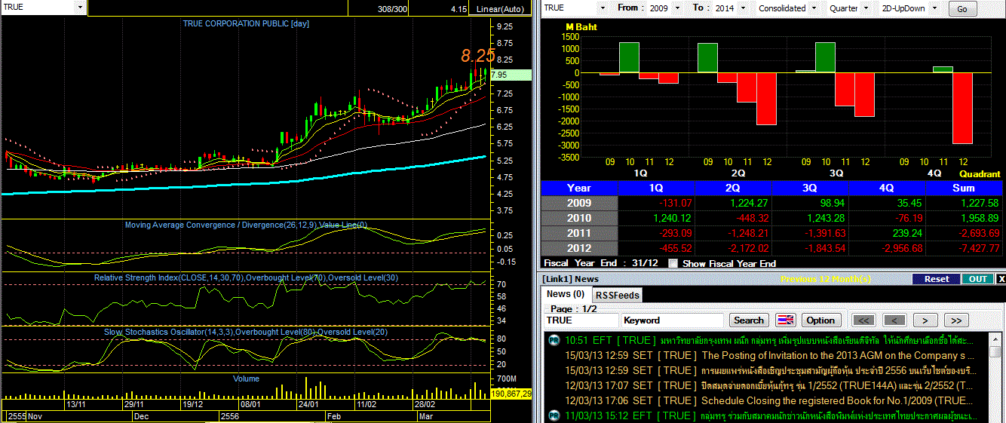Click the Slow Stochastics Oscillator indicator label
The height and width of the screenshot is (423, 1006).
click(x=246, y=332)
